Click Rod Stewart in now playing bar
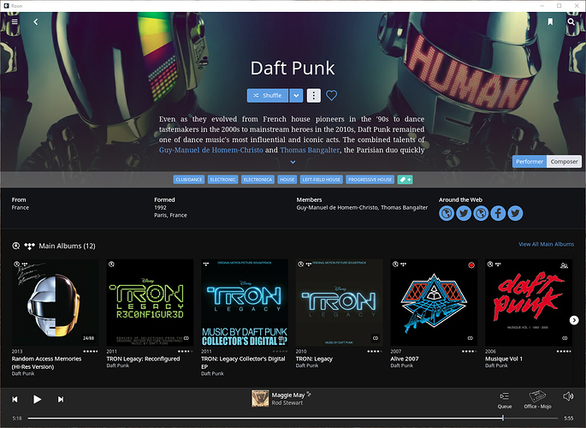 tap(287, 402)
